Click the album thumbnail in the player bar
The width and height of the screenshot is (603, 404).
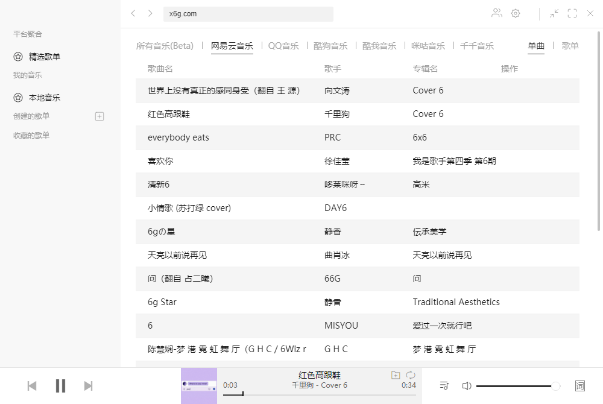pyautogui.click(x=199, y=385)
